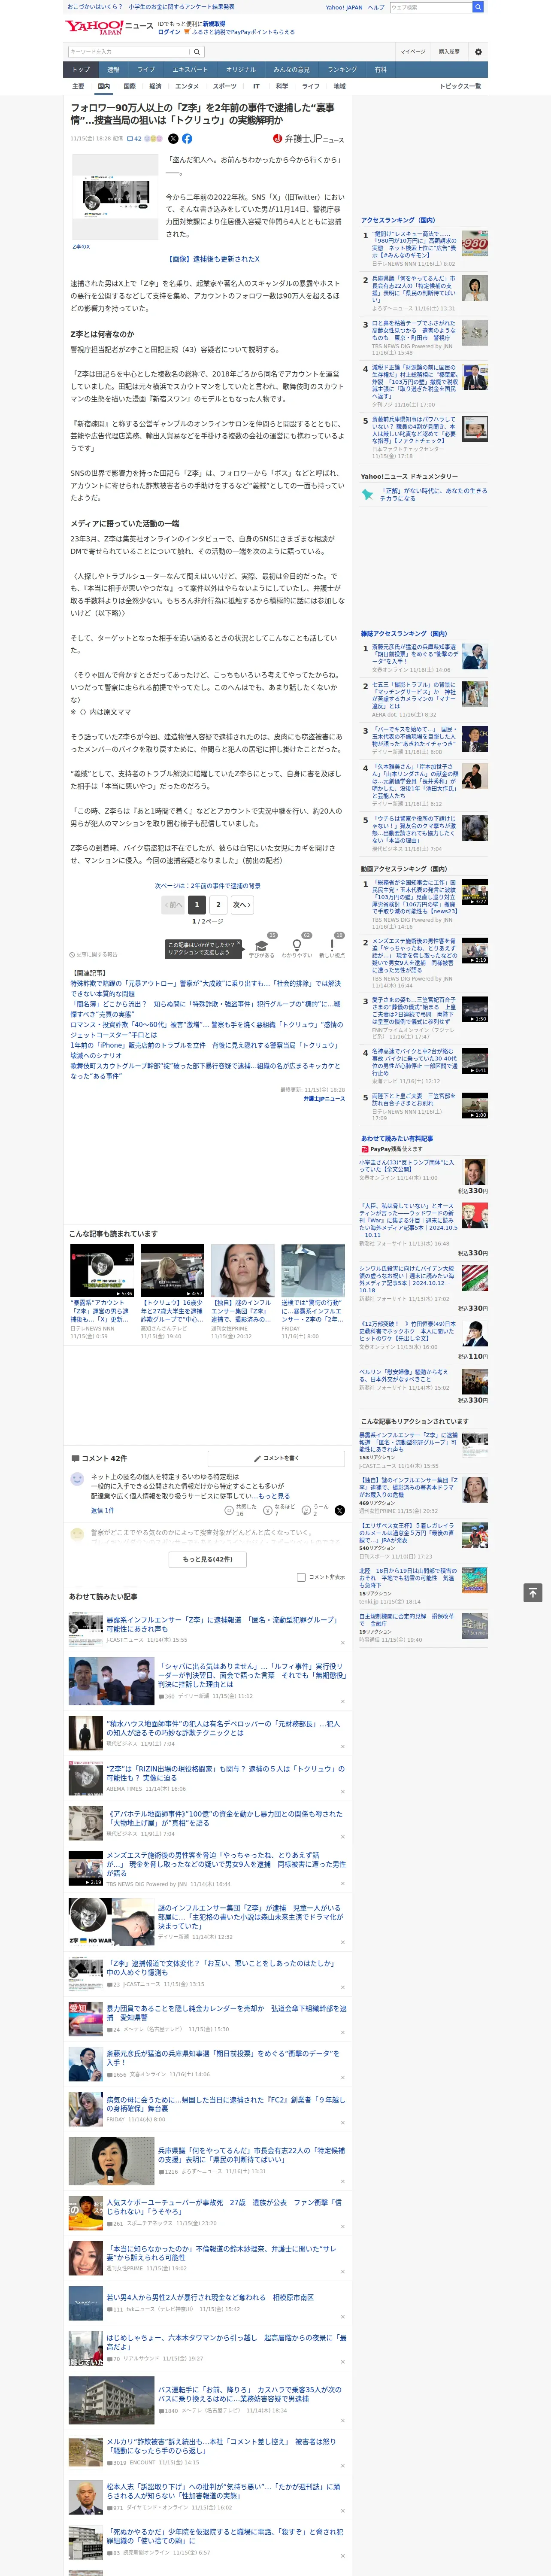The width and height of the screenshot is (551, 2576).
Task: Click the web search magnifier button
Action: pos(478,7)
